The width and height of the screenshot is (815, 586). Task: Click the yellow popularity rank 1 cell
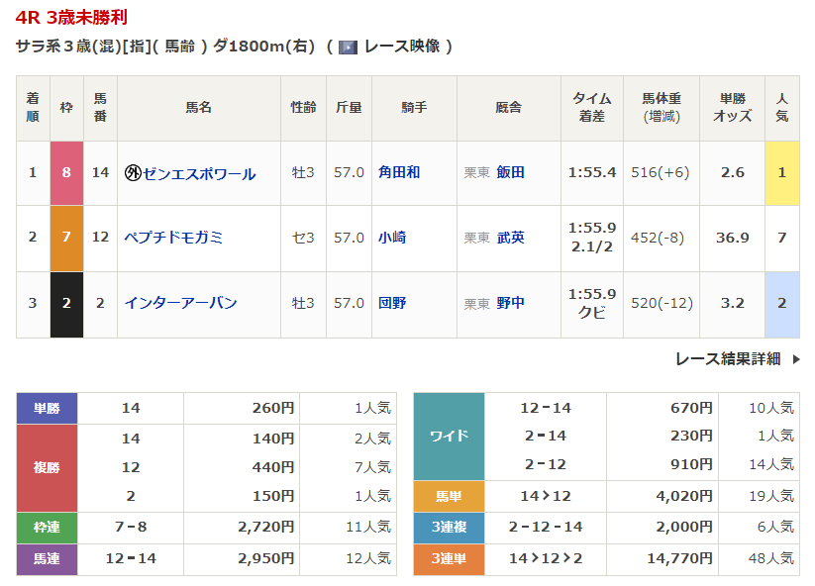(x=781, y=172)
